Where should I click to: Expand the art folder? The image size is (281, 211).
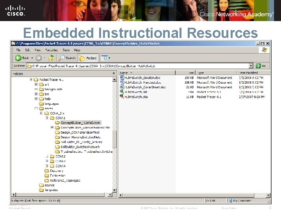36,84
